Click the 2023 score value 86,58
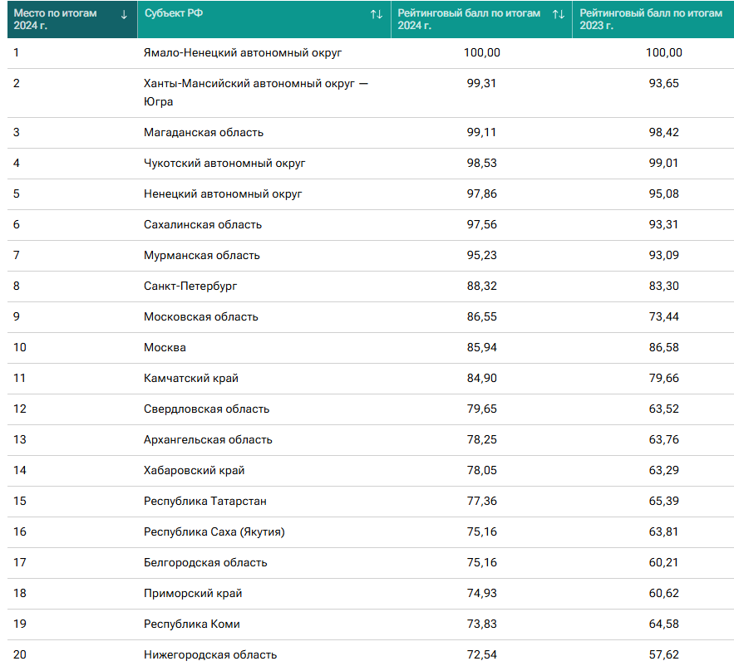This screenshot has height=666, width=734. pos(663,347)
